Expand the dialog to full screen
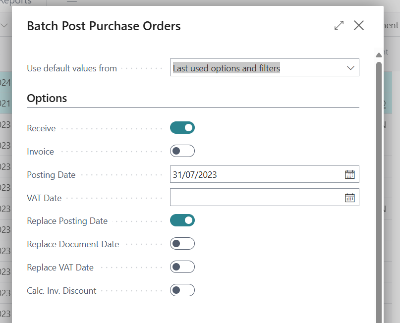The image size is (400, 323). [x=339, y=25]
